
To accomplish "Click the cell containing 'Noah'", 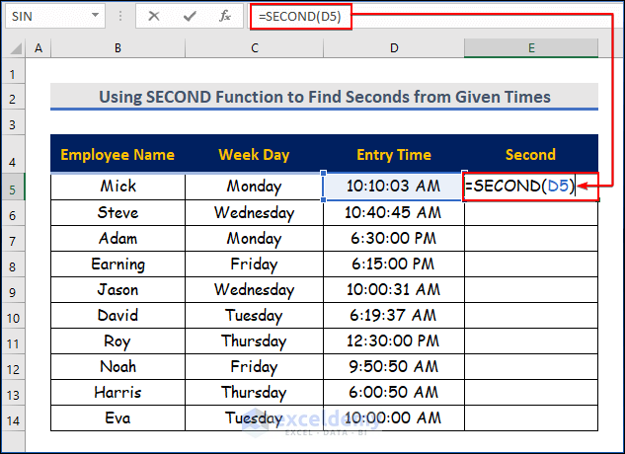I will coord(117,366).
